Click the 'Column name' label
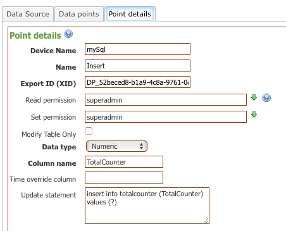This screenshot has width=286, height=231. (x=52, y=163)
